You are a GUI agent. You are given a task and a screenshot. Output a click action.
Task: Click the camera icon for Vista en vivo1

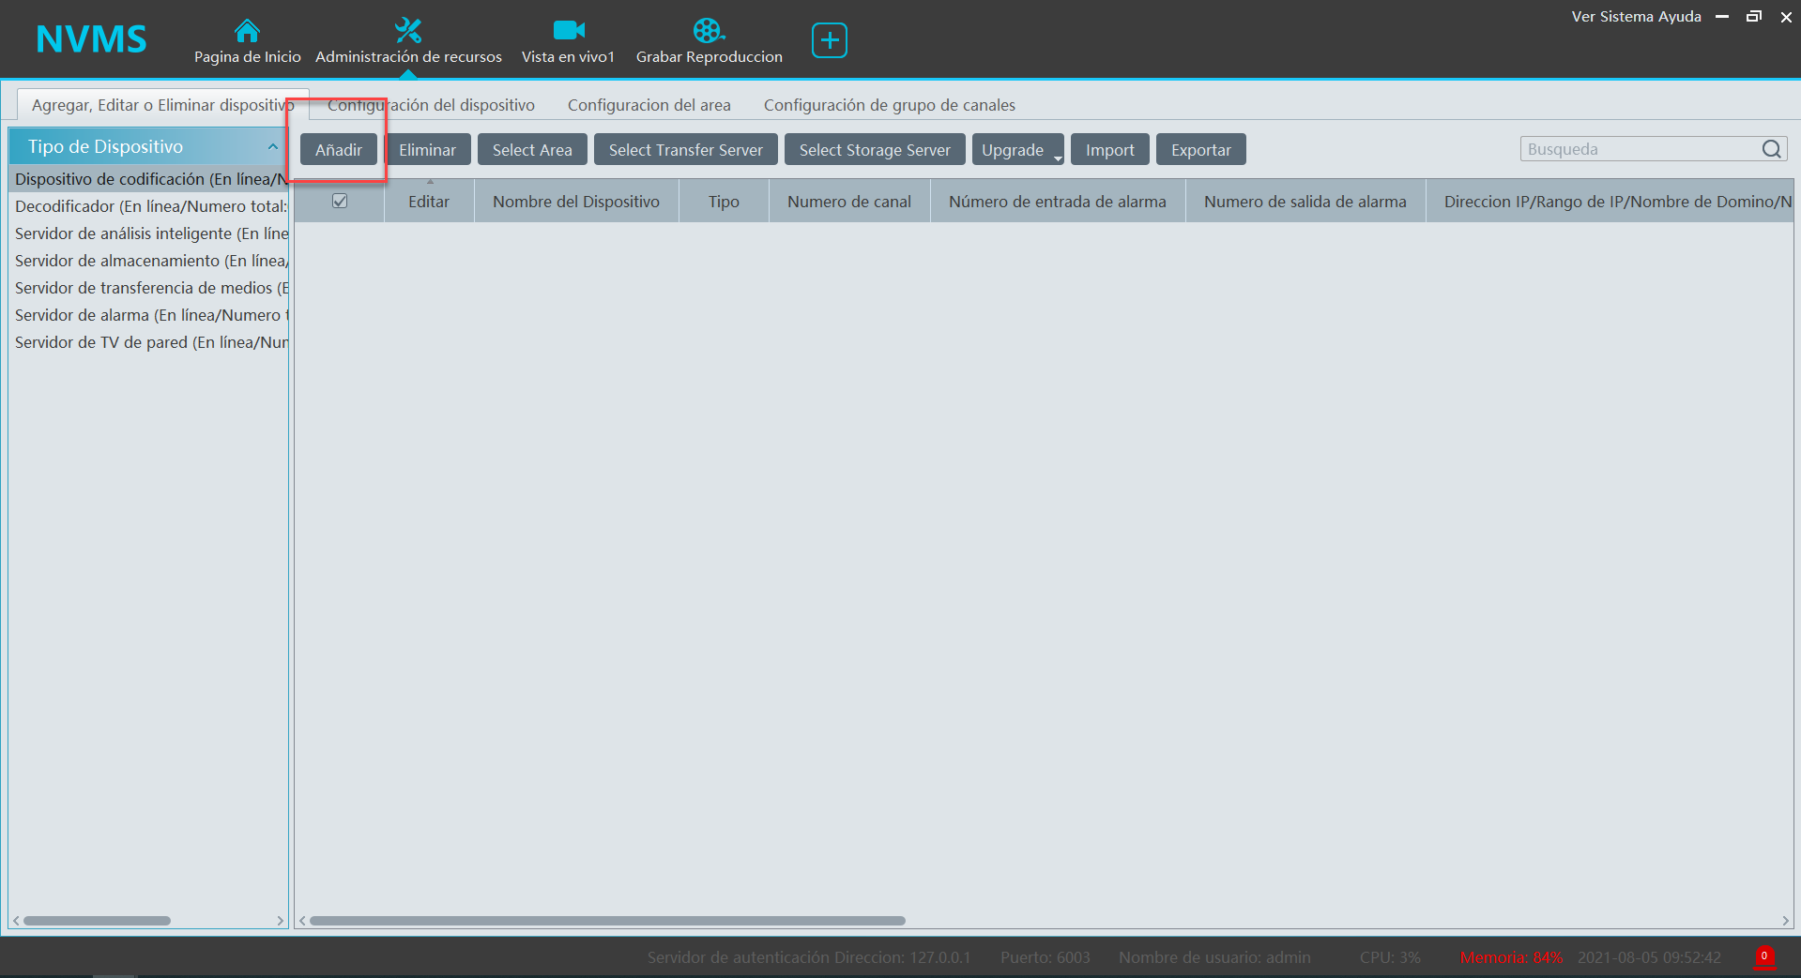(x=568, y=31)
